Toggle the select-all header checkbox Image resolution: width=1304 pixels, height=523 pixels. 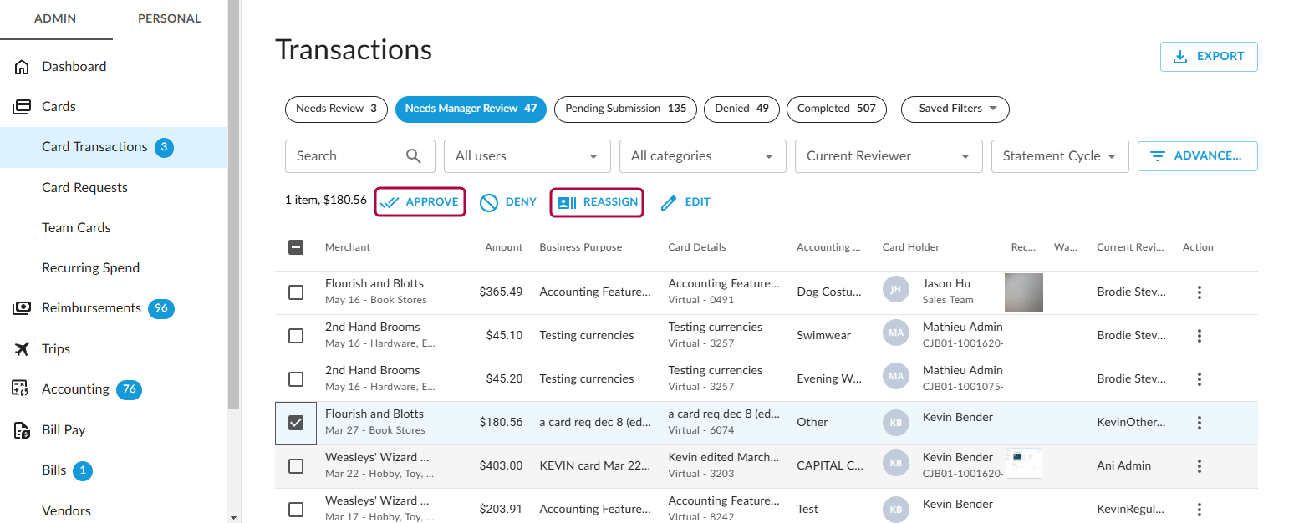point(296,247)
